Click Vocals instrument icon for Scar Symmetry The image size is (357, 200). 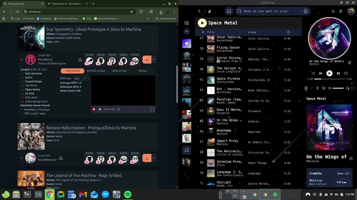[x=90, y=61]
